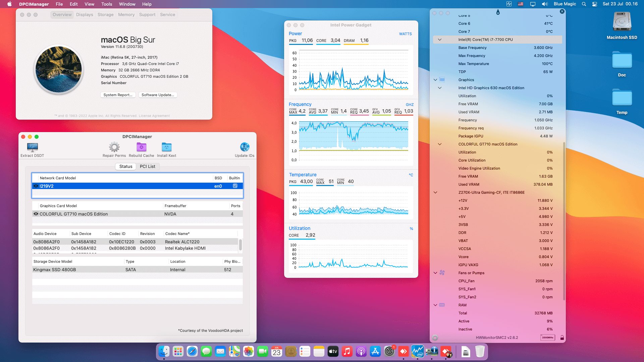Viewport: 644px width, 362px height.
Task: Select the Kingmax SSD 480GB storage row
Action: (x=138, y=269)
